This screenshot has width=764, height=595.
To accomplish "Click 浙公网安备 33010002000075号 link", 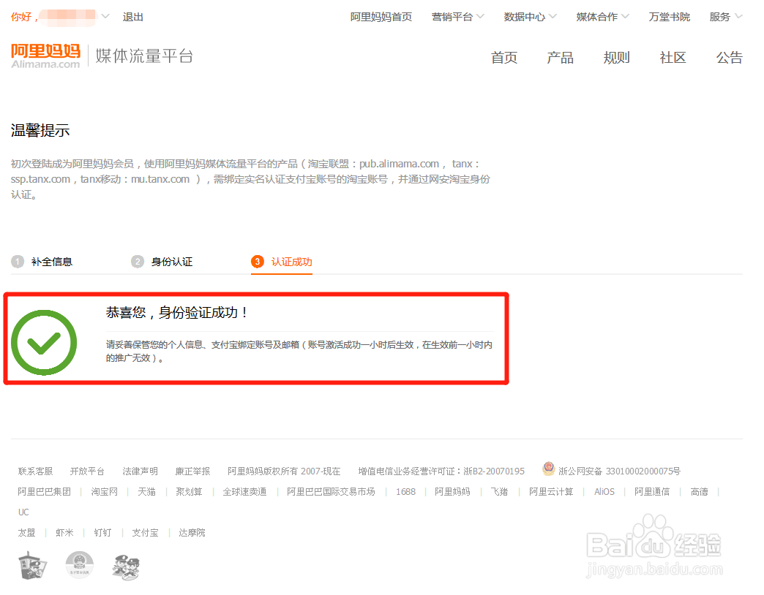I will [x=619, y=471].
